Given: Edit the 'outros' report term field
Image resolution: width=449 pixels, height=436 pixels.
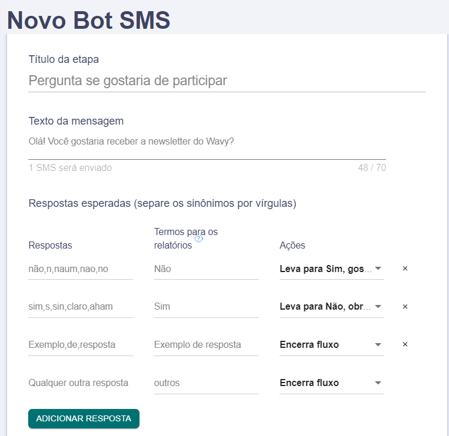Looking at the screenshot, I should pos(207,383).
